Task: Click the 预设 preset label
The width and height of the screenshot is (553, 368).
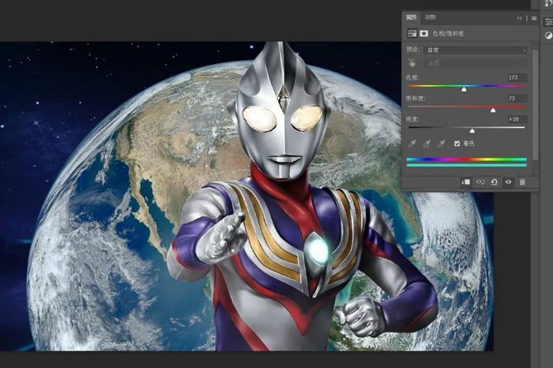Action: click(412, 50)
